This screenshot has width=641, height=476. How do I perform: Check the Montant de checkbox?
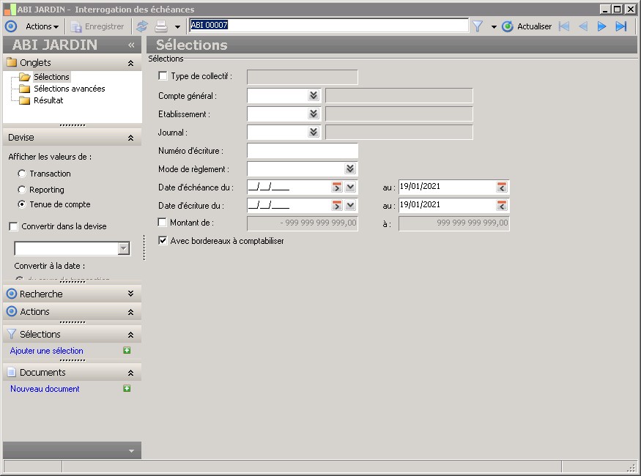(163, 223)
